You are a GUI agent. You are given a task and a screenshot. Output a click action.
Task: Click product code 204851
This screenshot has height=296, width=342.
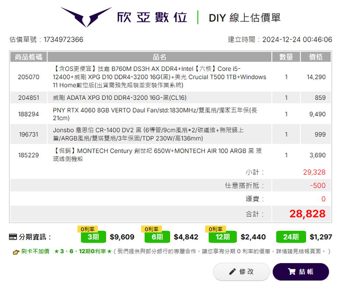coord(28,98)
